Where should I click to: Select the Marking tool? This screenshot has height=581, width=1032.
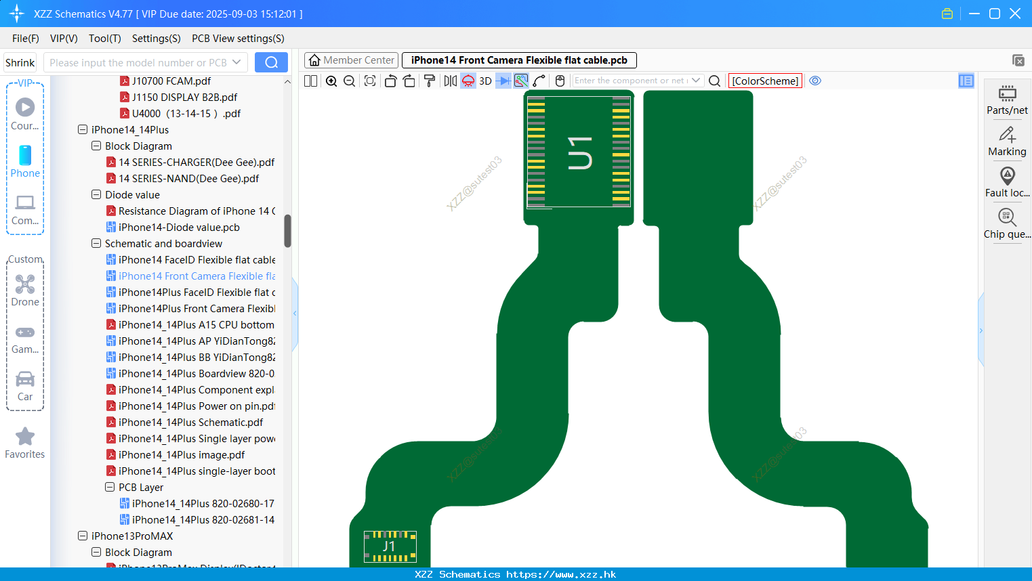point(1007,142)
